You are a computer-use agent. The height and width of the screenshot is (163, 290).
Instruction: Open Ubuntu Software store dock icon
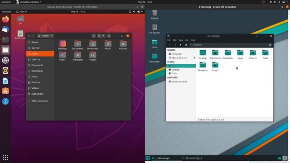tap(5, 91)
